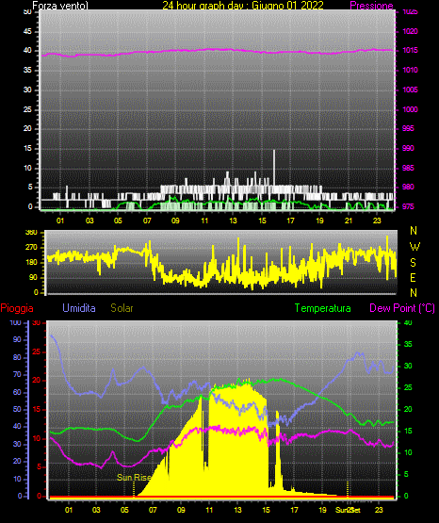
Task: Click the SunSet marker on time axis
Action: [x=348, y=510]
